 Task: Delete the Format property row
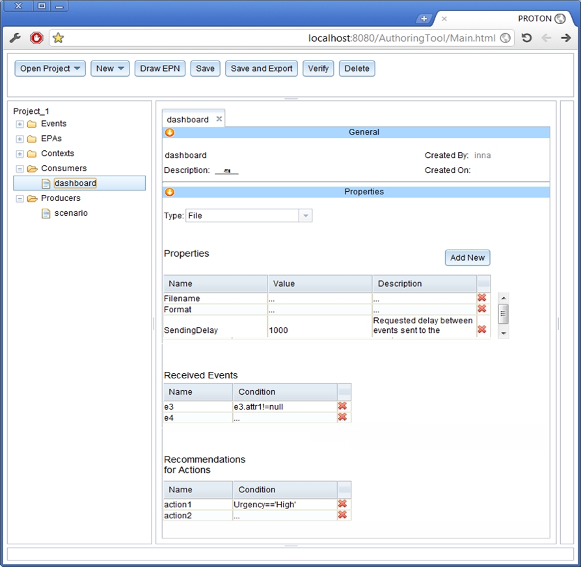tap(481, 308)
